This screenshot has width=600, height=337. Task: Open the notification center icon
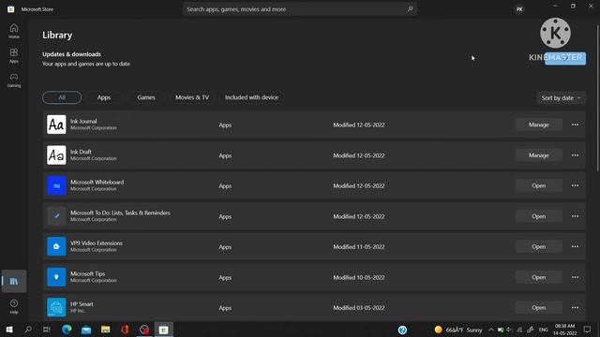click(x=587, y=330)
